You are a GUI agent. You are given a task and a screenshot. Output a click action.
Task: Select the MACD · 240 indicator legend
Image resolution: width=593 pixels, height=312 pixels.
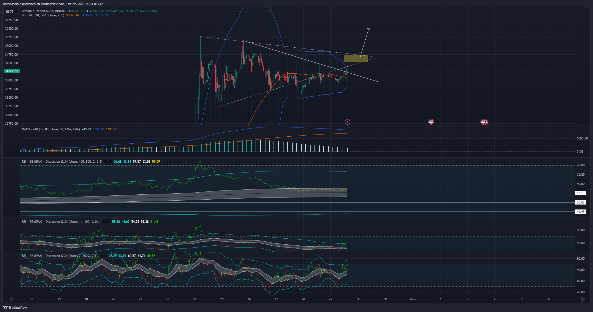(51, 129)
